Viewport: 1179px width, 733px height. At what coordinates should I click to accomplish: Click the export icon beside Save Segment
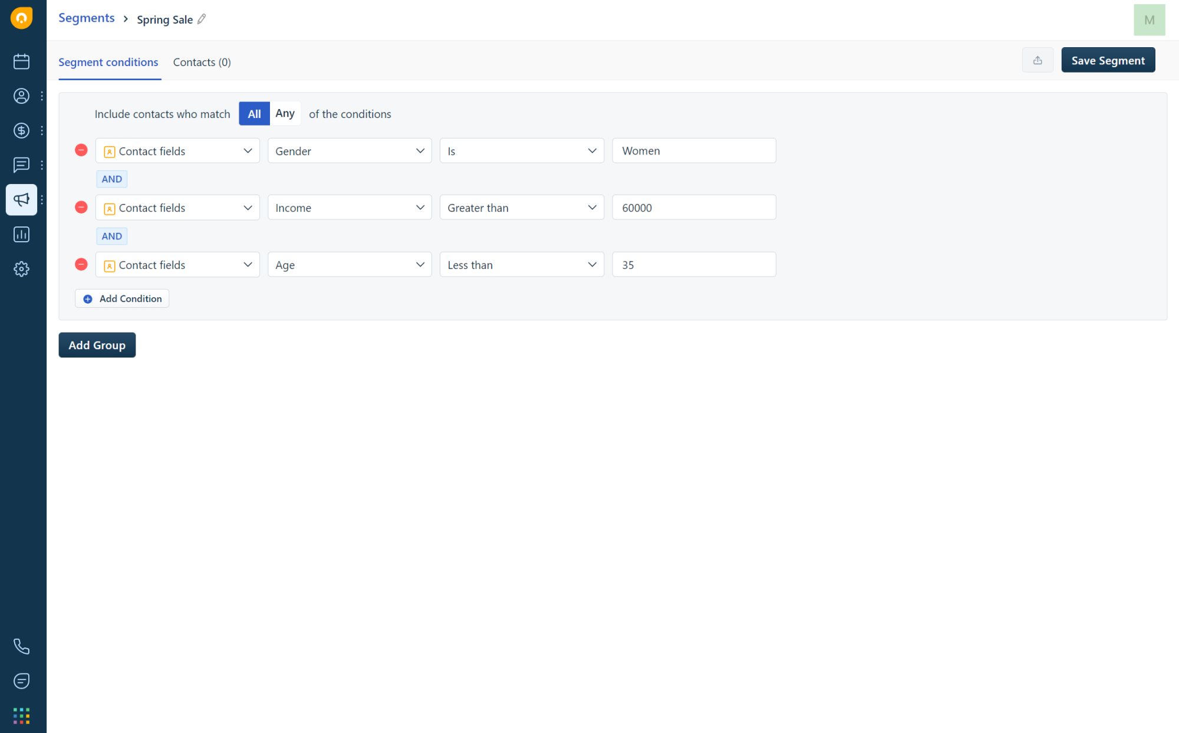pyautogui.click(x=1038, y=60)
